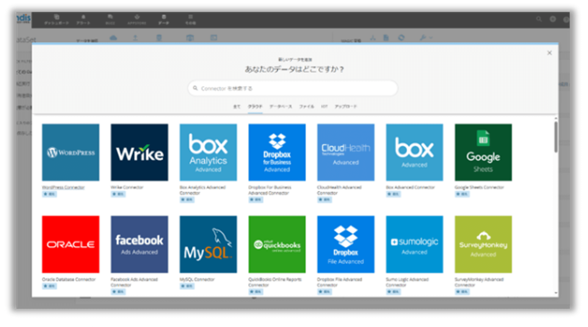Click the scrollbar down arrow in connector list

556,293
